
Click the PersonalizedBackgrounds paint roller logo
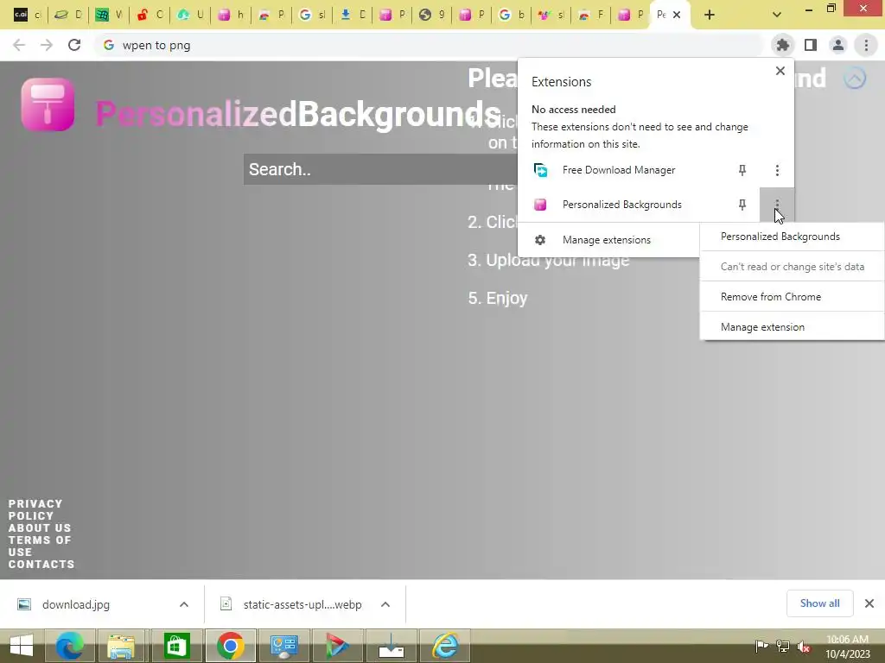pos(48,104)
